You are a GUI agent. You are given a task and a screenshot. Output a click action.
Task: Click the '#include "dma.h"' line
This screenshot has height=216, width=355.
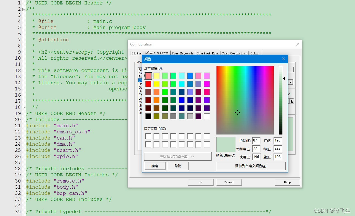[x=51, y=144]
